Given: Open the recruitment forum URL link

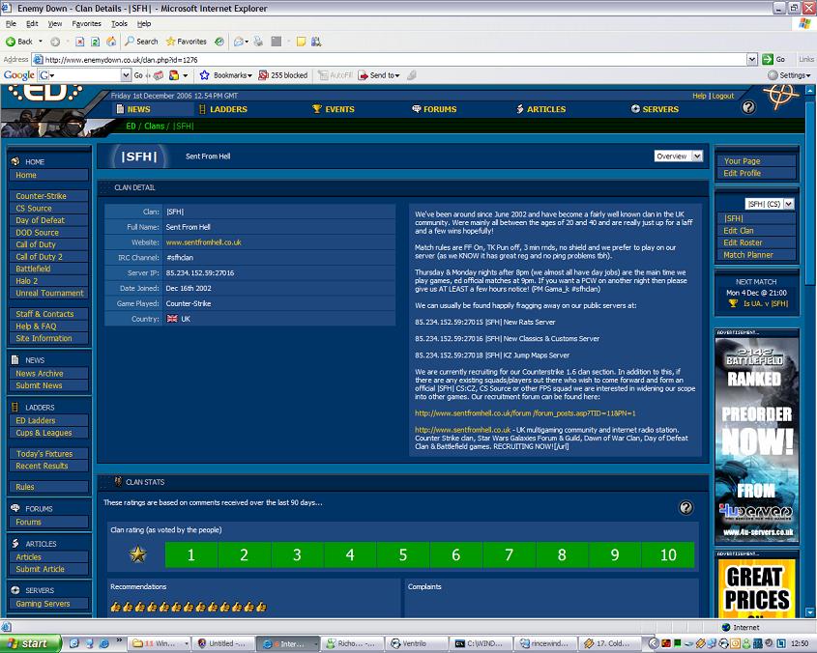Looking at the screenshot, I should coord(525,413).
